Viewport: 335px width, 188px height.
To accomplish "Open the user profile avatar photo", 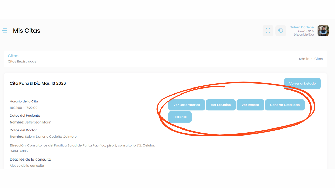I will tap(323, 31).
